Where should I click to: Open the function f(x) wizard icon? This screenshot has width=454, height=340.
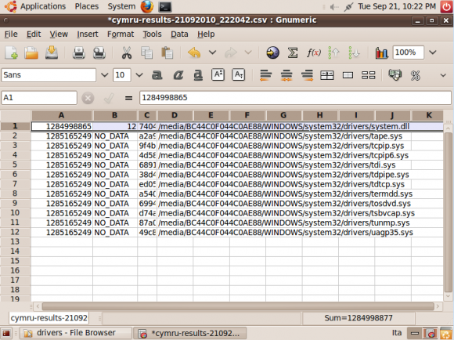coord(314,52)
